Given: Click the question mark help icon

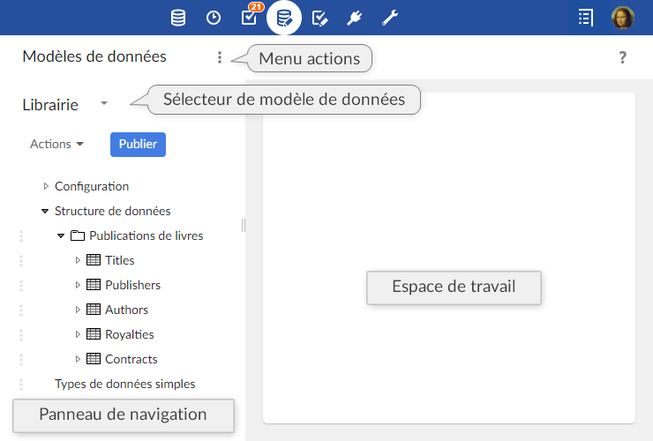Looking at the screenshot, I should tap(622, 57).
